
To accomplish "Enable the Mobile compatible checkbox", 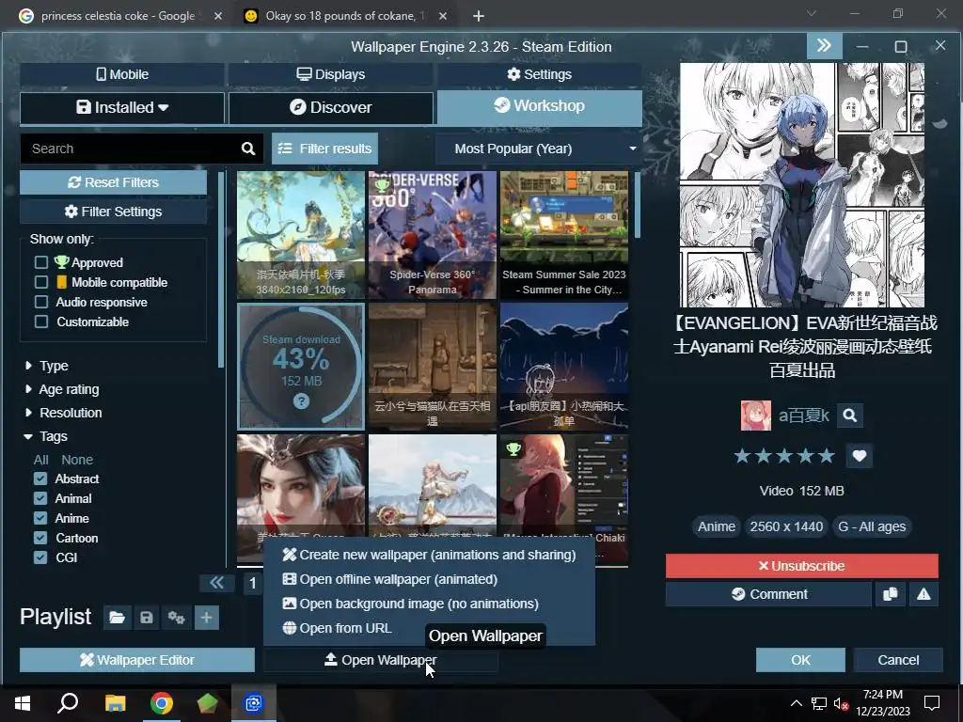I will (41, 282).
